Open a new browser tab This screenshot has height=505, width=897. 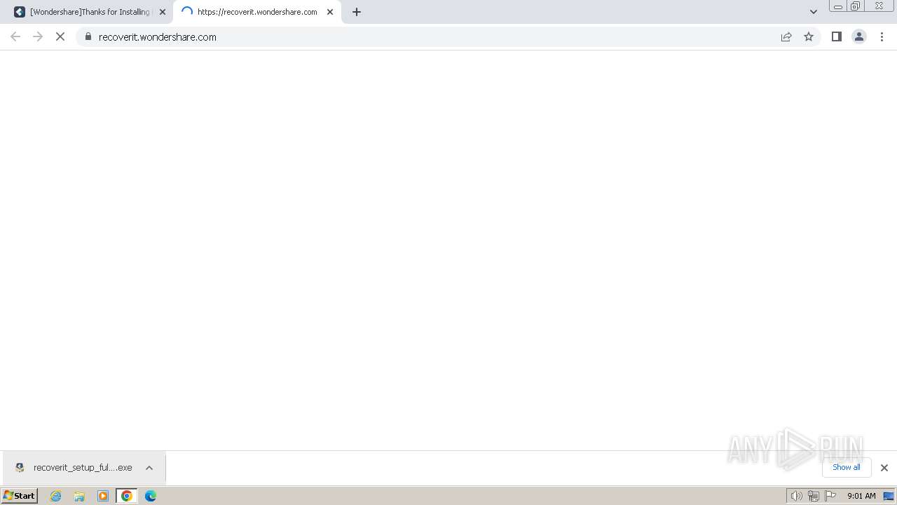(x=357, y=12)
